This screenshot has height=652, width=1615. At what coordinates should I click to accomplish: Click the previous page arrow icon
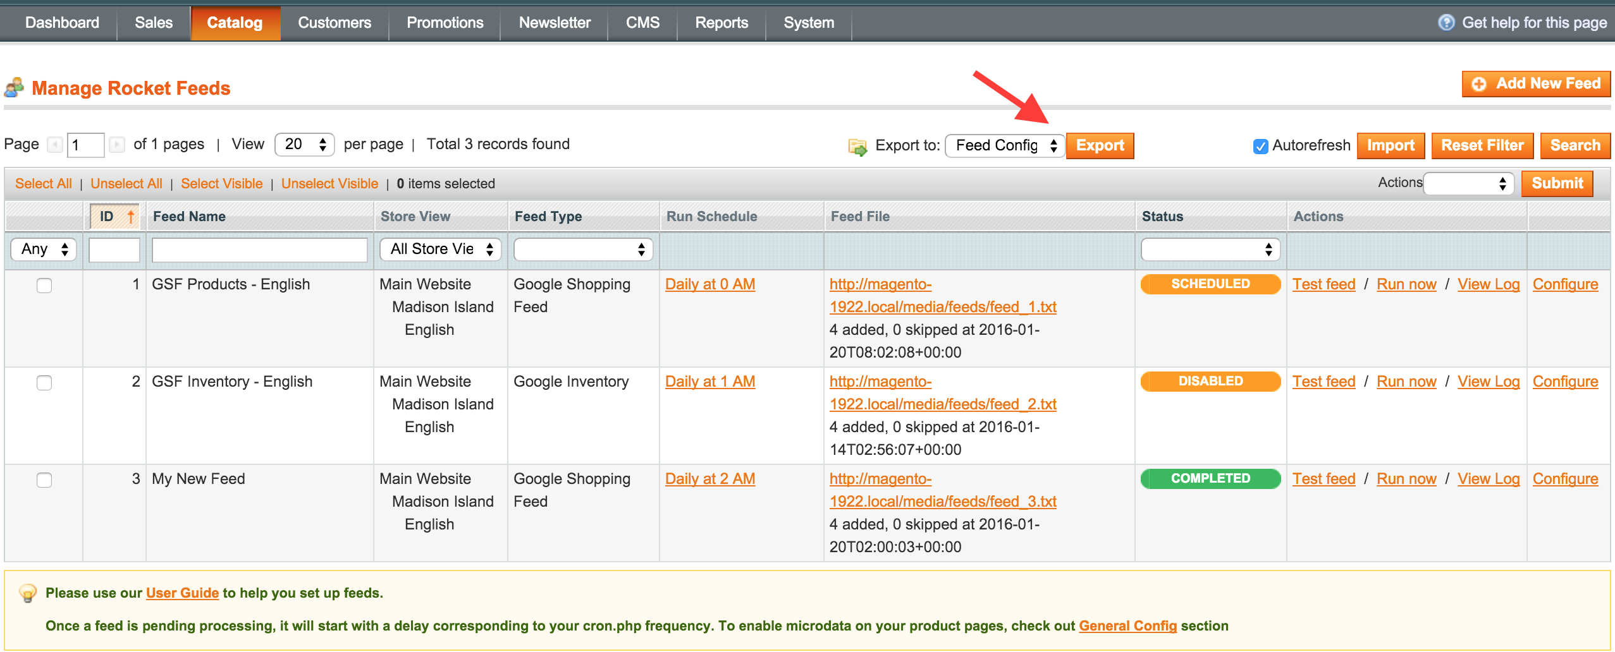[55, 145]
